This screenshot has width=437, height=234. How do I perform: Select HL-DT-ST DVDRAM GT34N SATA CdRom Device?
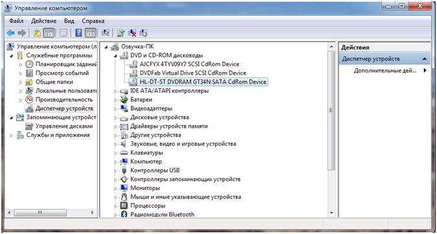(x=203, y=82)
